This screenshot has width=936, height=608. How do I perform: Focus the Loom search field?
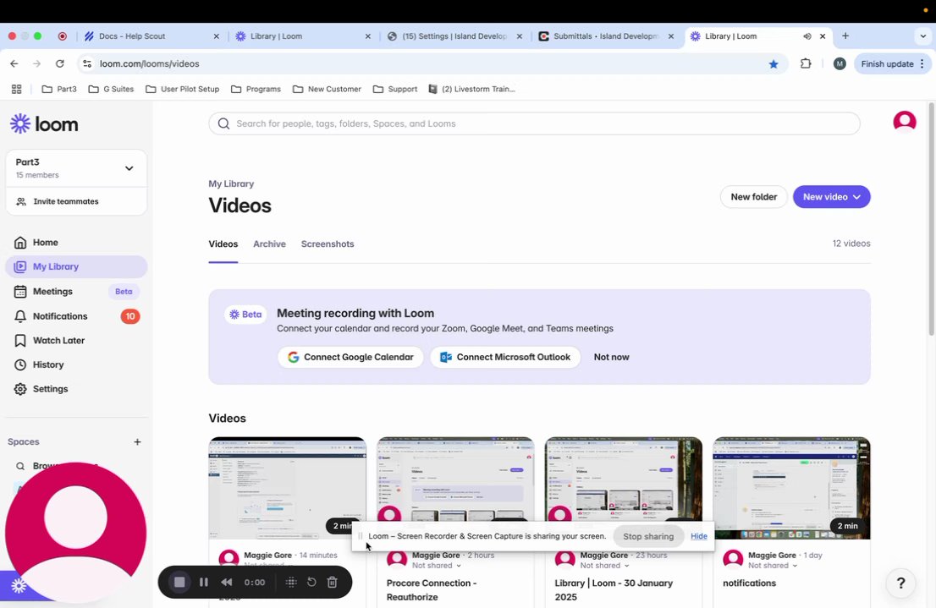[x=534, y=123]
